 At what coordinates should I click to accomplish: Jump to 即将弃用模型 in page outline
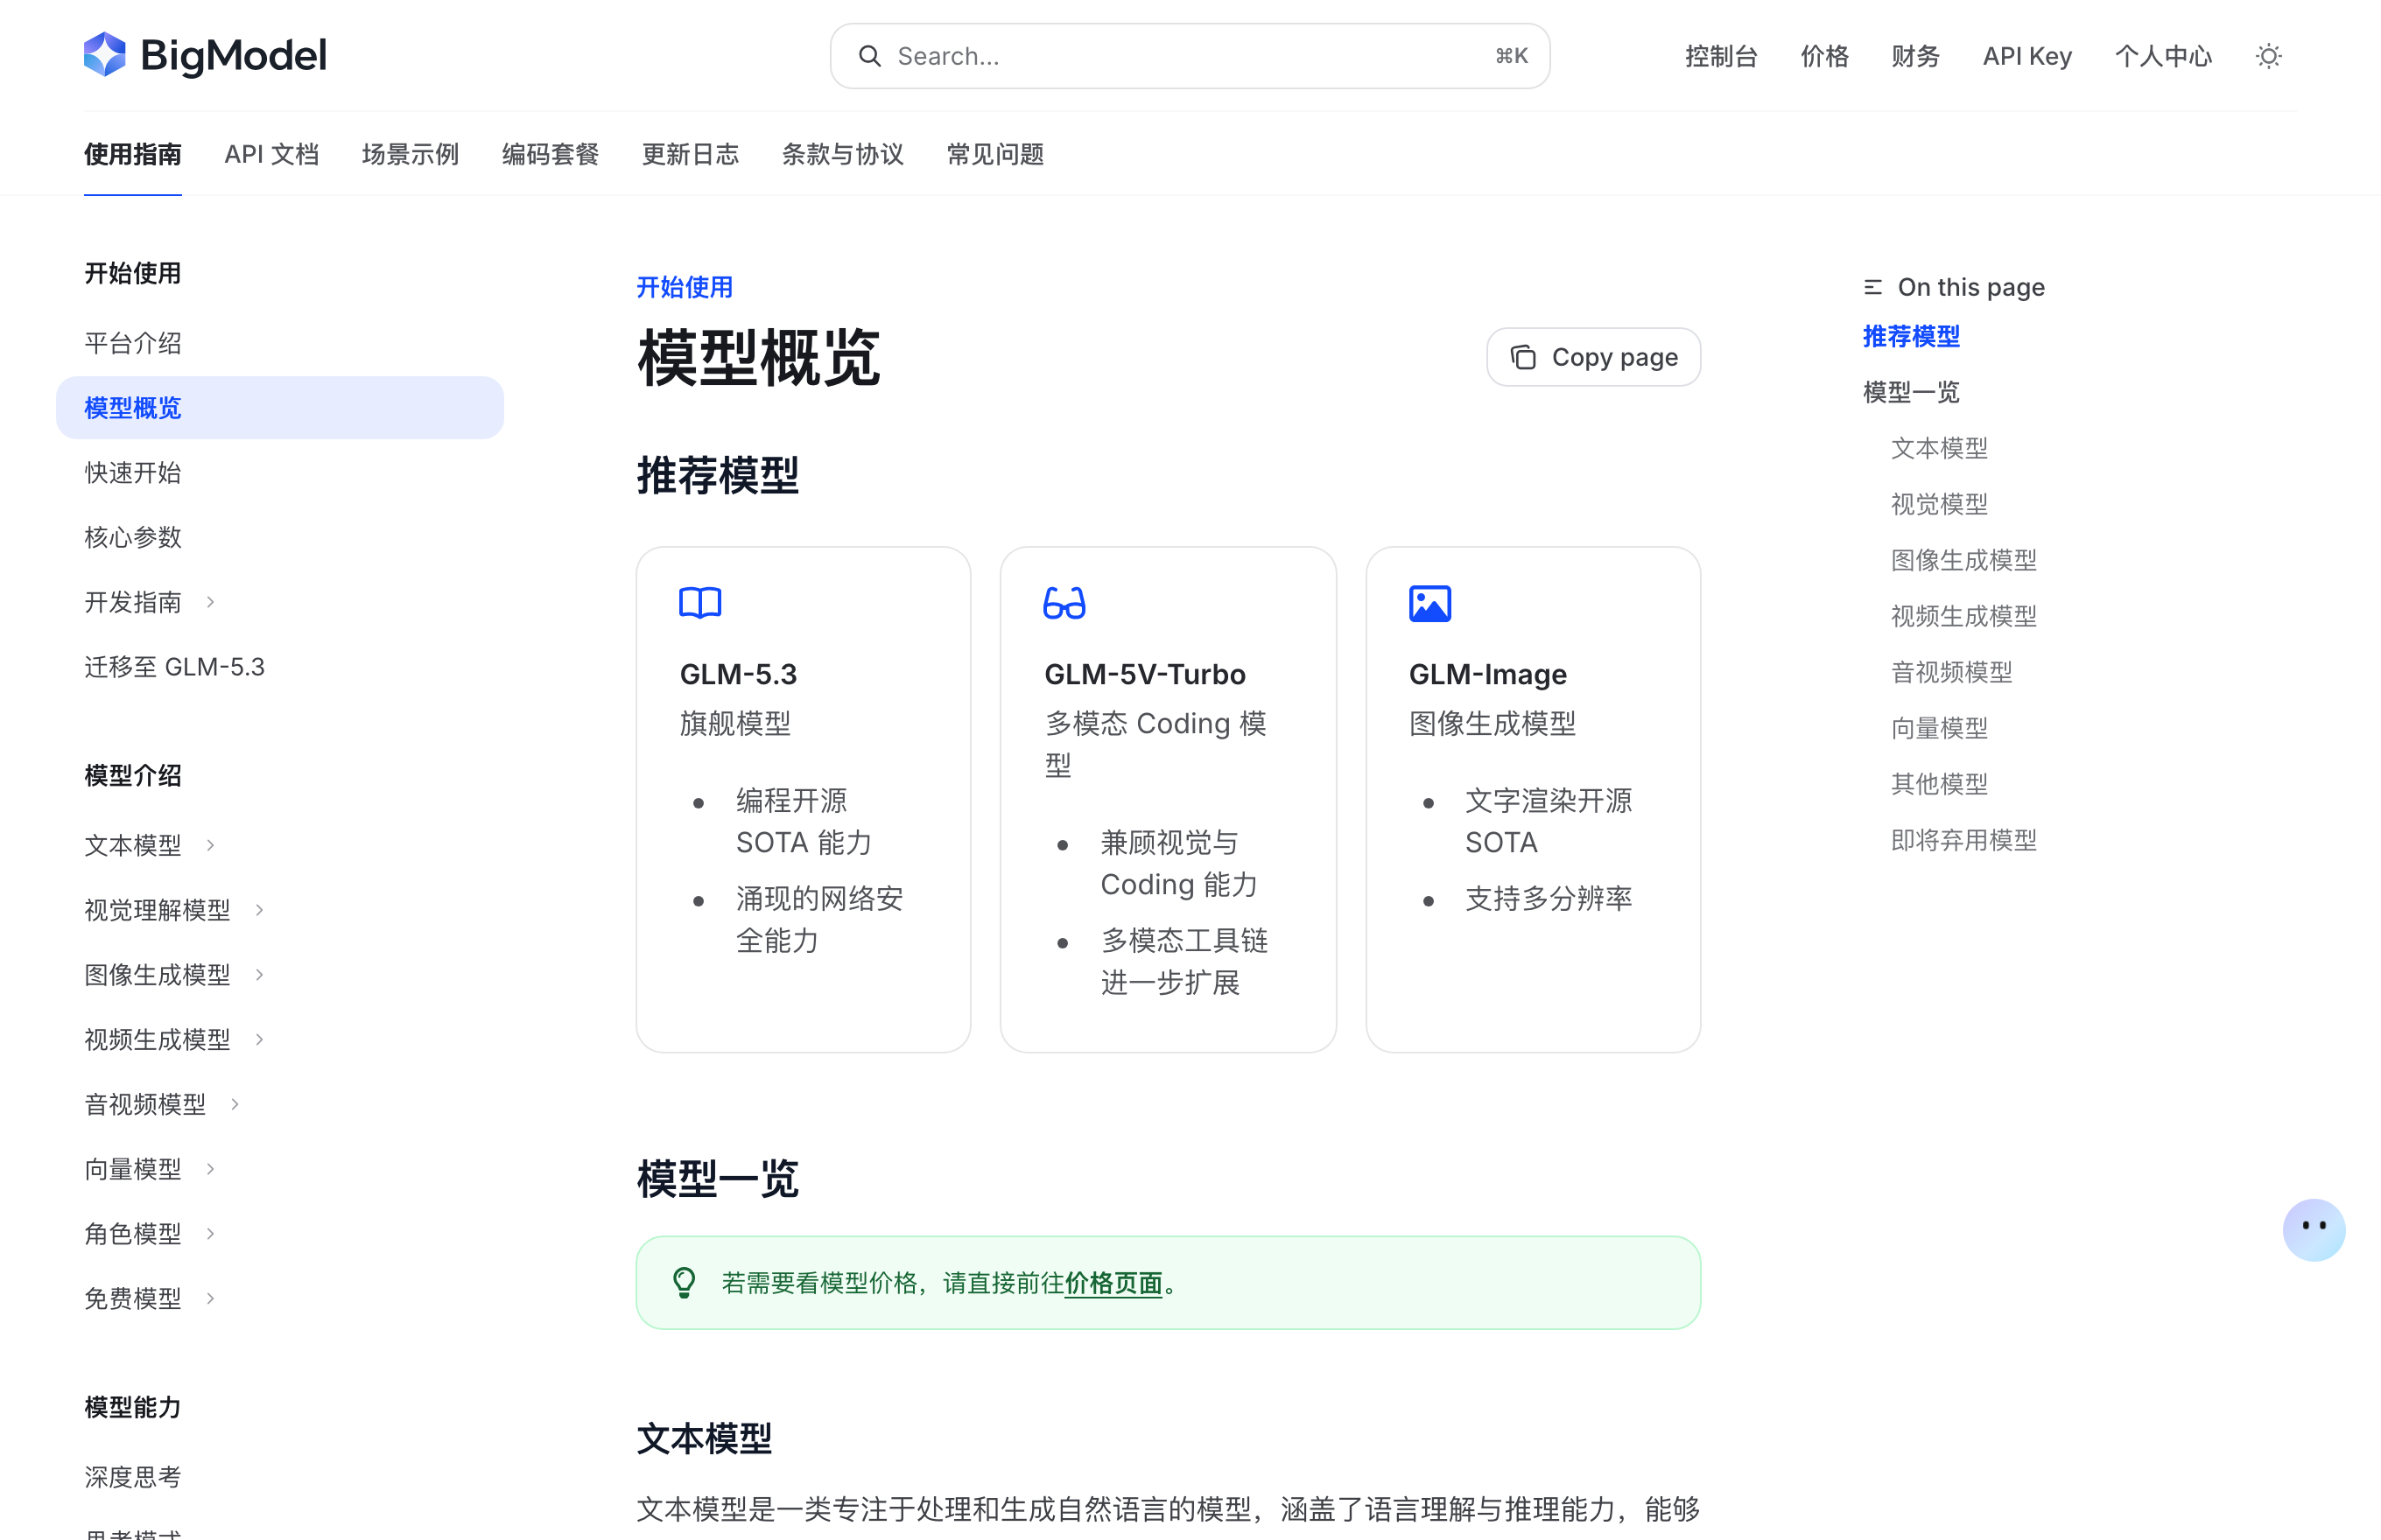click(x=1963, y=840)
